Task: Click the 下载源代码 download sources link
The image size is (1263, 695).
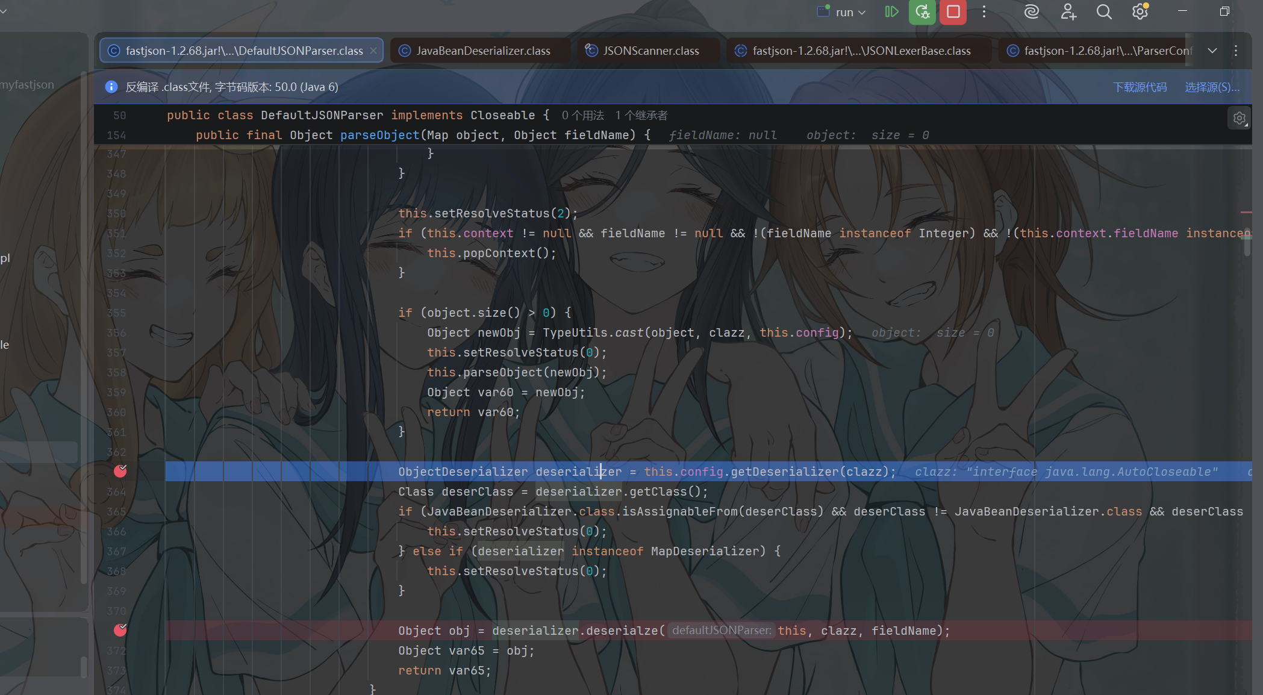Action: [x=1140, y=87]
